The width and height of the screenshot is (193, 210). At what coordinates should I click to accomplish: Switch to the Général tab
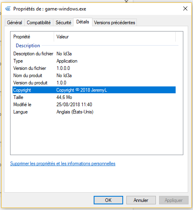point(15,23)
